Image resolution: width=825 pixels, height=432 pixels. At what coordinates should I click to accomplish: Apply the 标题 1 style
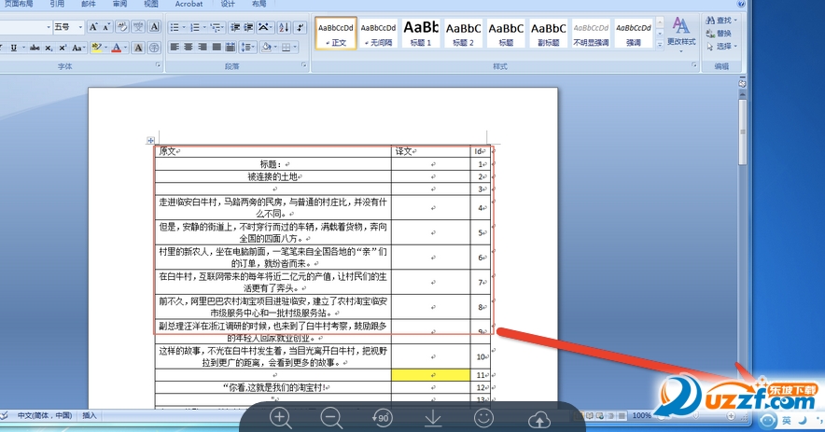(x=421, y=34)
